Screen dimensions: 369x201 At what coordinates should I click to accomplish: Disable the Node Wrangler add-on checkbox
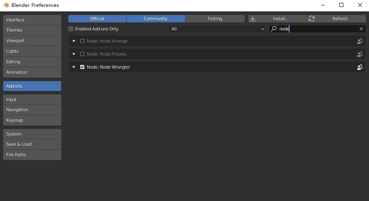click(82, 67)
